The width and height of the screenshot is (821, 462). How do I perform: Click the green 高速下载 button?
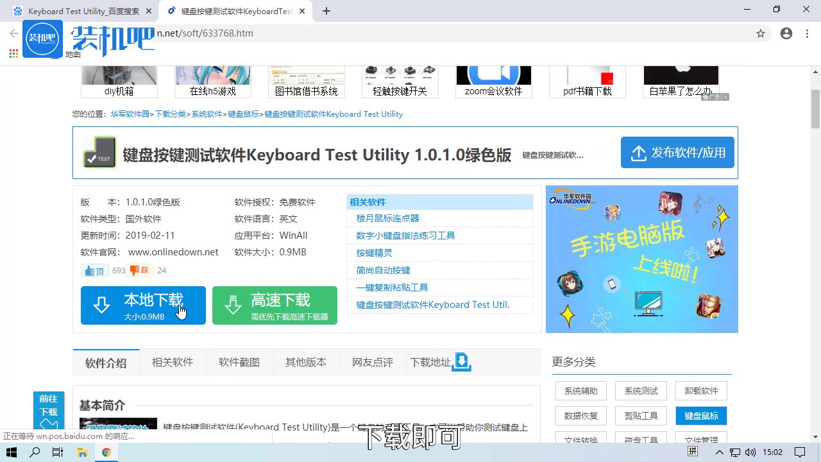(275, 305)
